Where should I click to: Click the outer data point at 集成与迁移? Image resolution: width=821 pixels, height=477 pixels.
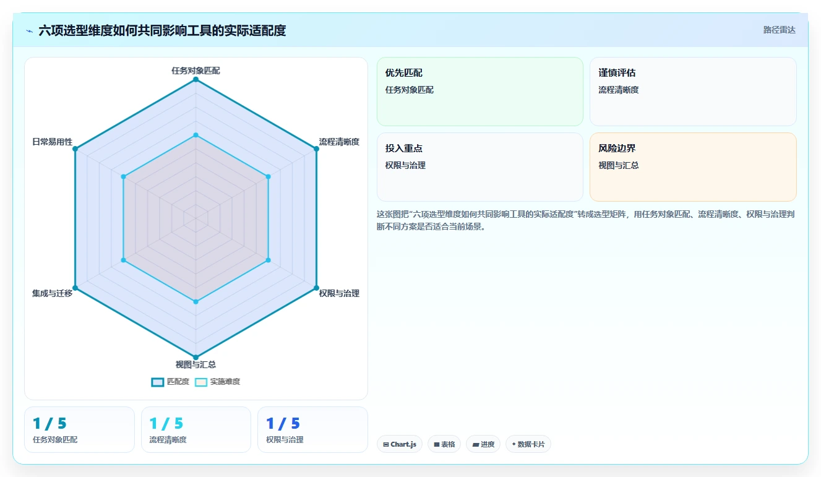[75, 288]
